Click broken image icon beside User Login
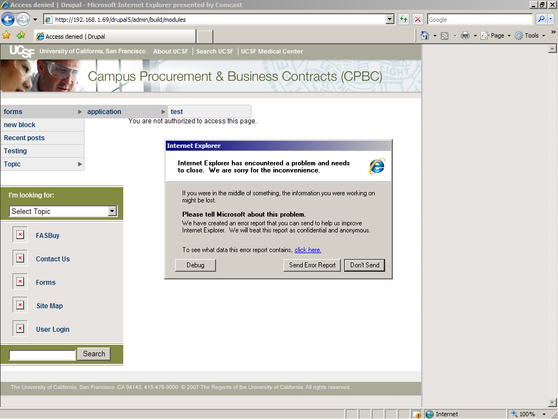The width and height of the screenshot is (558, 419). coord(20,328)
